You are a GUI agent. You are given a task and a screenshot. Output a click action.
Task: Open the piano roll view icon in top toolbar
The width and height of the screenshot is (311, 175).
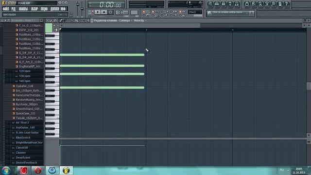click(224, 4)
